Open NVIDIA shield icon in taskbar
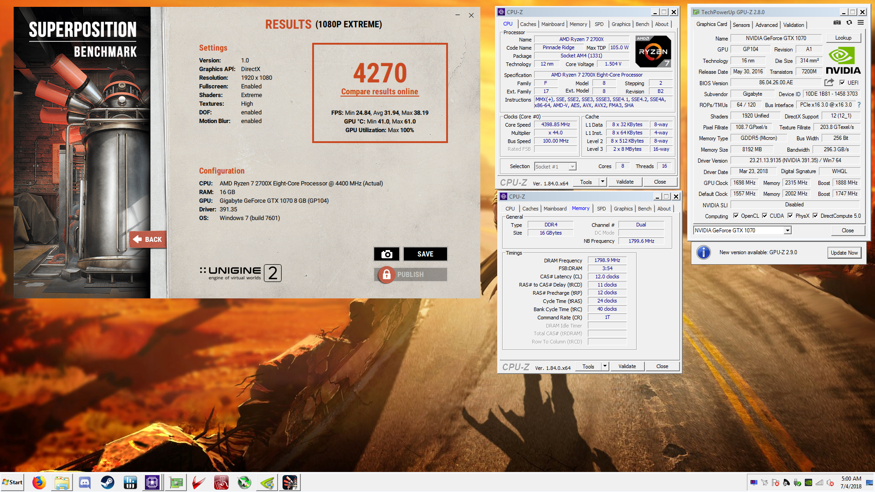875x492 pixels. [x=267, y=482]
